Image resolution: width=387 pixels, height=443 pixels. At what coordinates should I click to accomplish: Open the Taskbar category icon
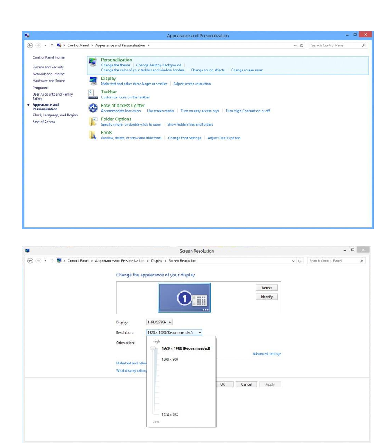[x=93, y=94]
